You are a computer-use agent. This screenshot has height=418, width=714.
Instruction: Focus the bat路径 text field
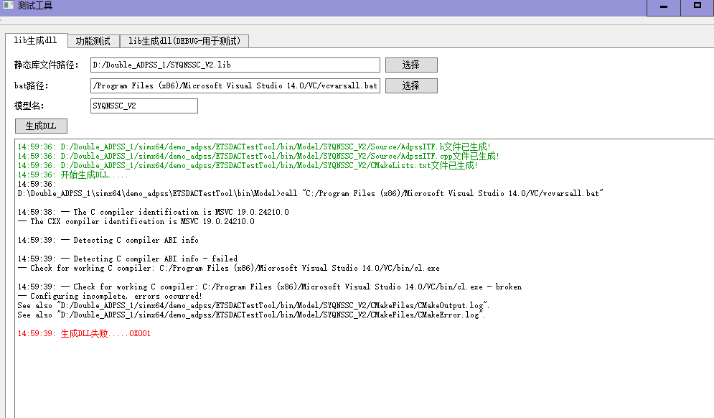pyautogui.click(x=235, y=86)
